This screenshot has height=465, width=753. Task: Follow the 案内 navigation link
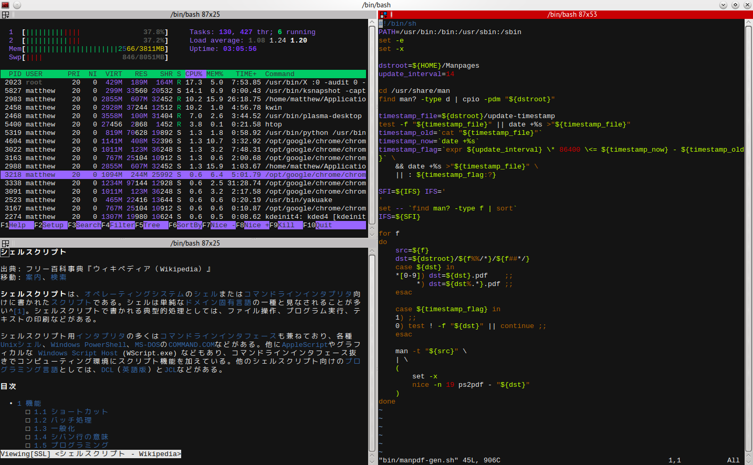34,278
